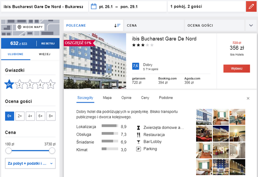Image resolution: width=258 pixels, height=177 pixels.
Task: Open the bathroom photo thumbnail
Action: tap(237, 150)
